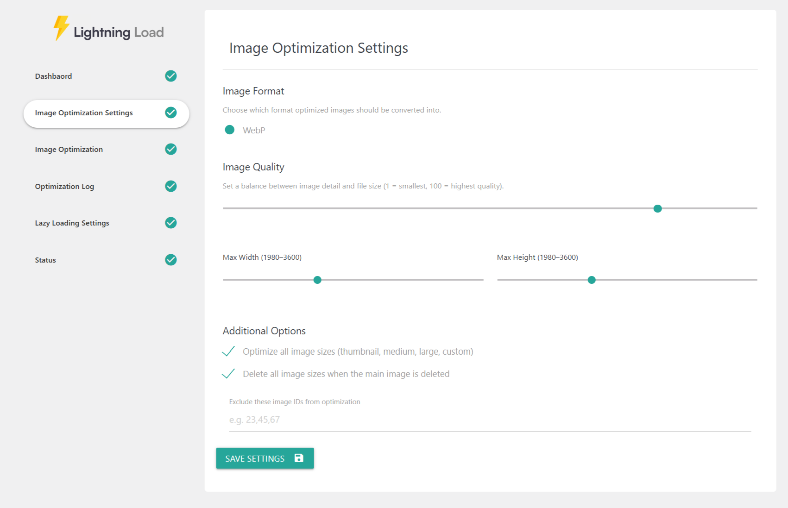Click the checkmark icon beside Dashbaord
This screenshot has height=508, width=788.
pos(171,76)
